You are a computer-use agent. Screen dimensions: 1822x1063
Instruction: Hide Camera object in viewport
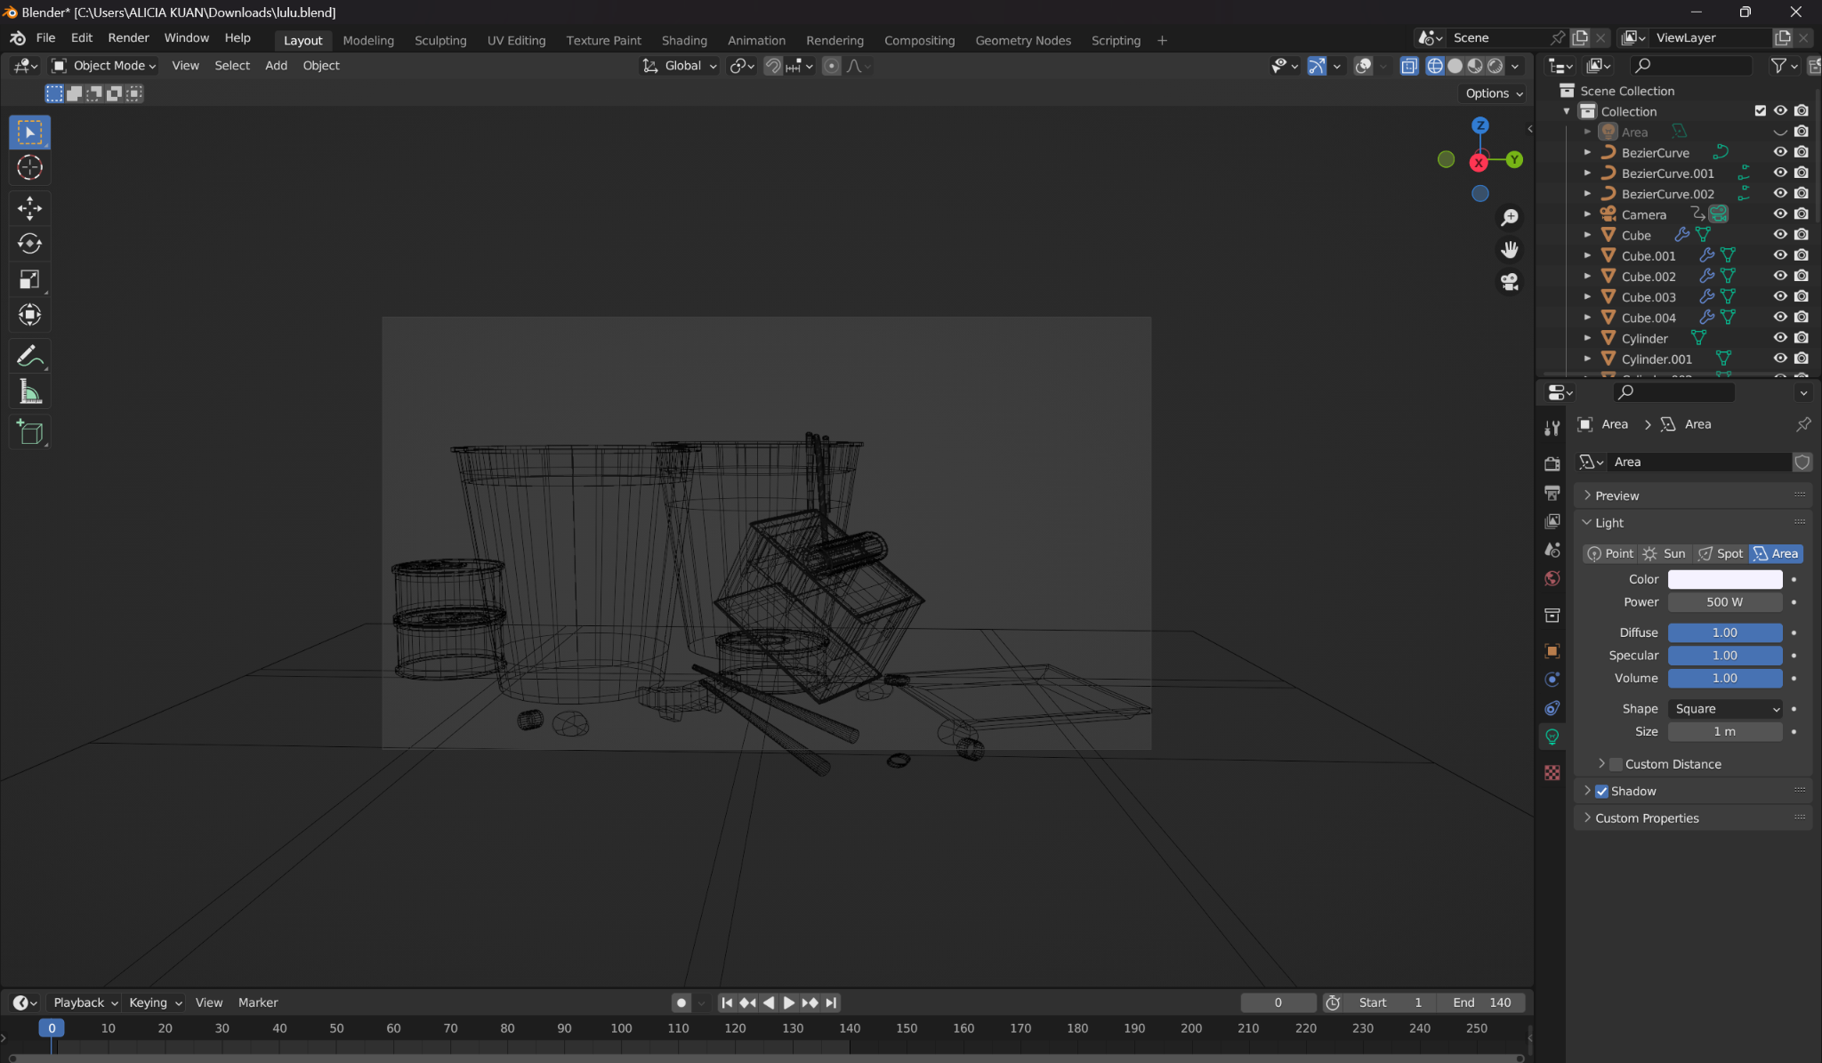coord(1780,214)
